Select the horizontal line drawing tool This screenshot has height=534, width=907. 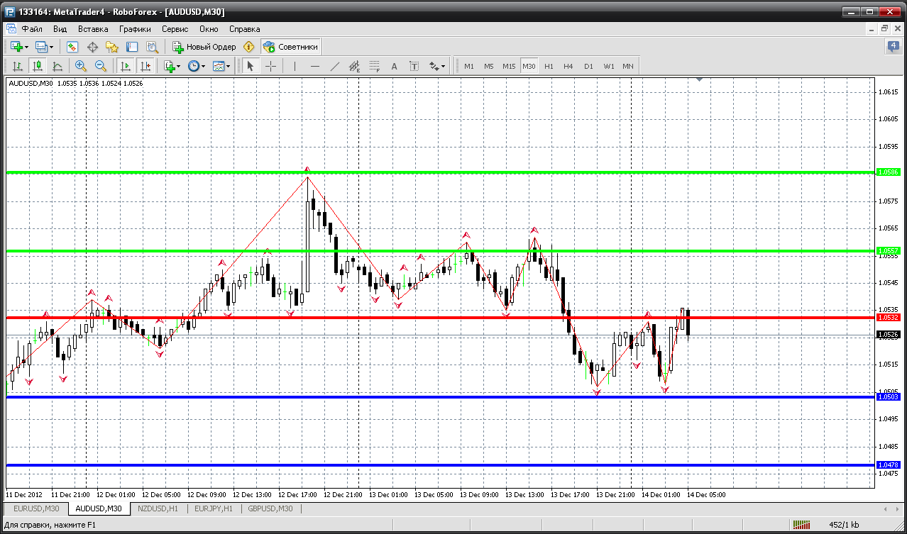[x=315, y=66]
